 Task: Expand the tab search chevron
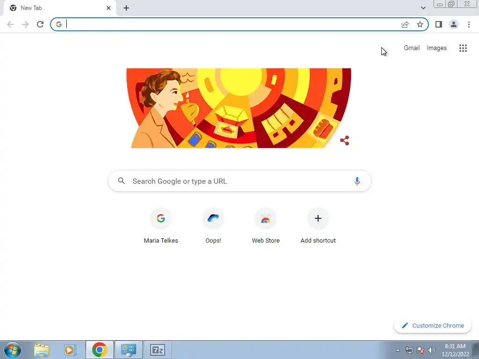coord(423,8)
